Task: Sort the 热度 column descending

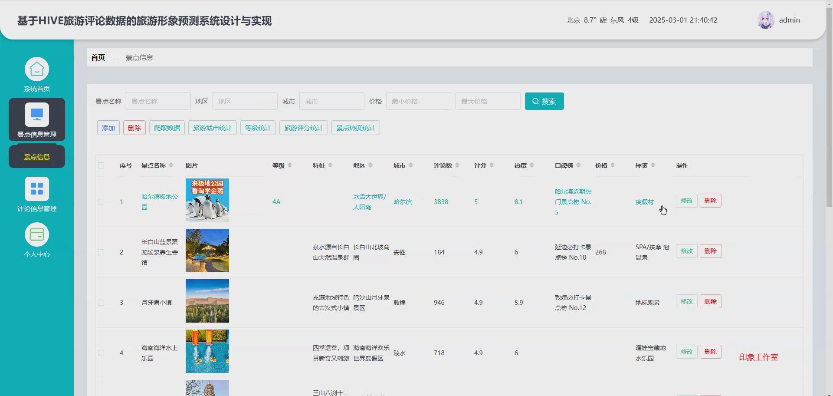Action: pyautogui.click(x=532, y=167)
